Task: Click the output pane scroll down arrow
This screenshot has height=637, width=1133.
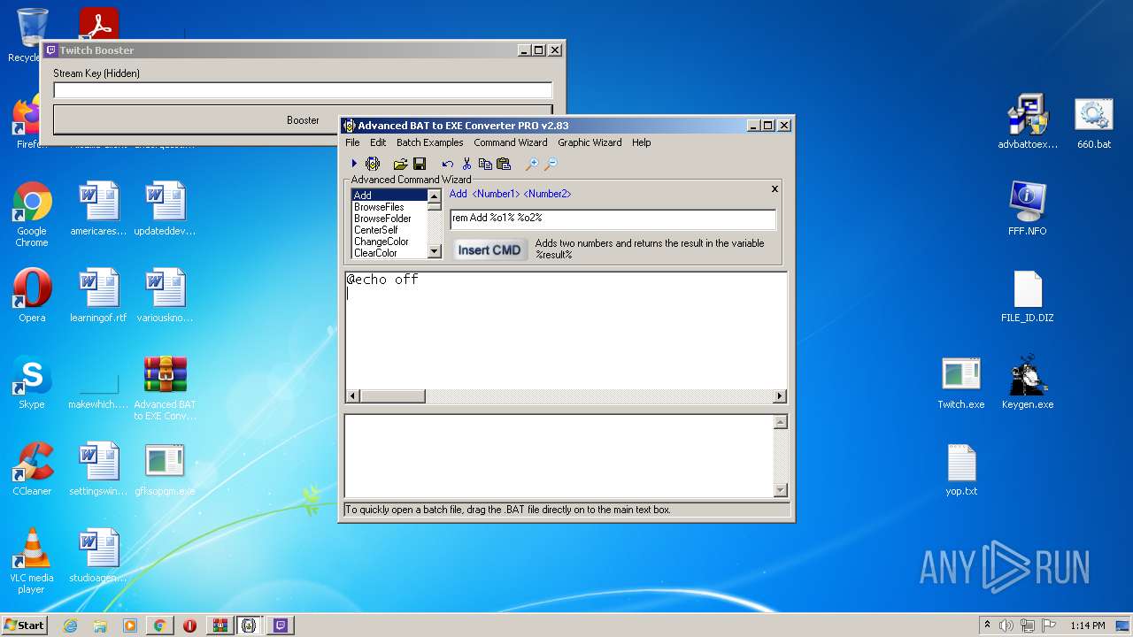Action: pyautogui.click(x=780, y=490)
